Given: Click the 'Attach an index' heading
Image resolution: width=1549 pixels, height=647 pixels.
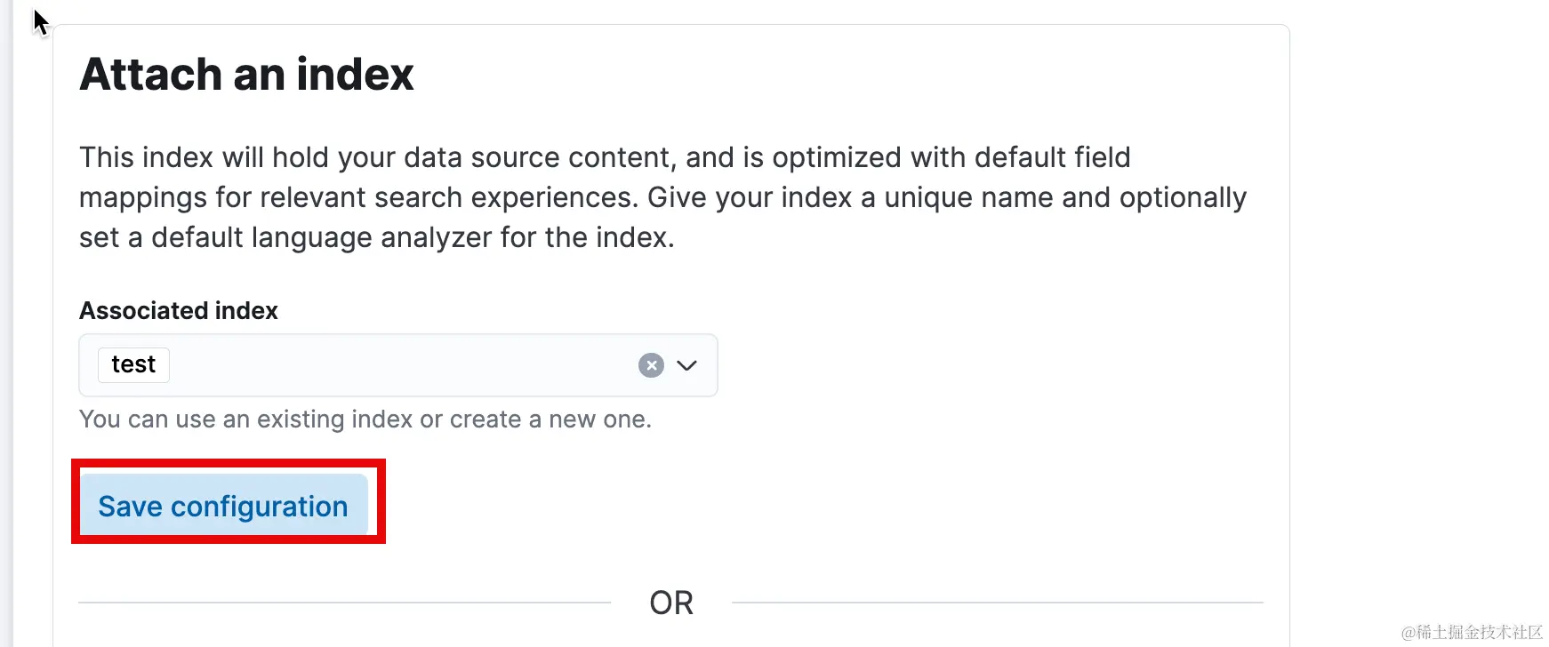Looking at the screenshot, I should pos(247,74).
